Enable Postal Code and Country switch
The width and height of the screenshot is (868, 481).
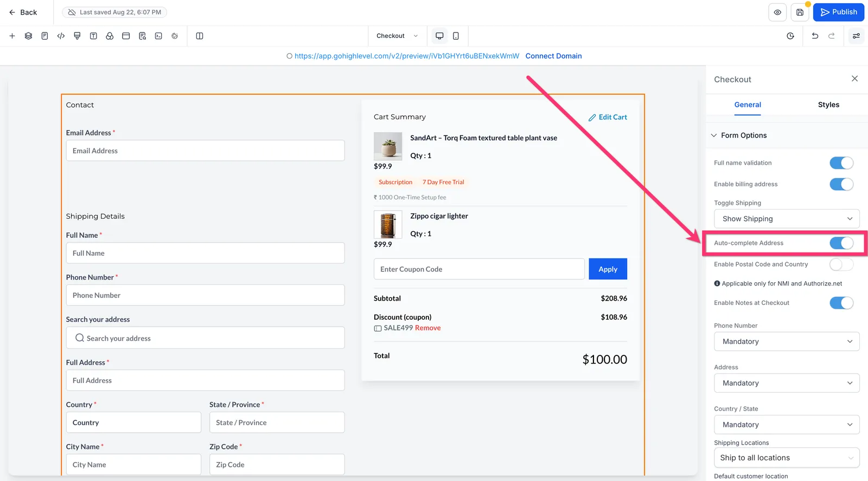pos(841,264)
